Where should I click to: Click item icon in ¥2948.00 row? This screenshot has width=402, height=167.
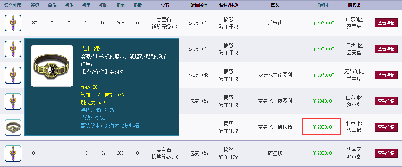tap(13, 101)
